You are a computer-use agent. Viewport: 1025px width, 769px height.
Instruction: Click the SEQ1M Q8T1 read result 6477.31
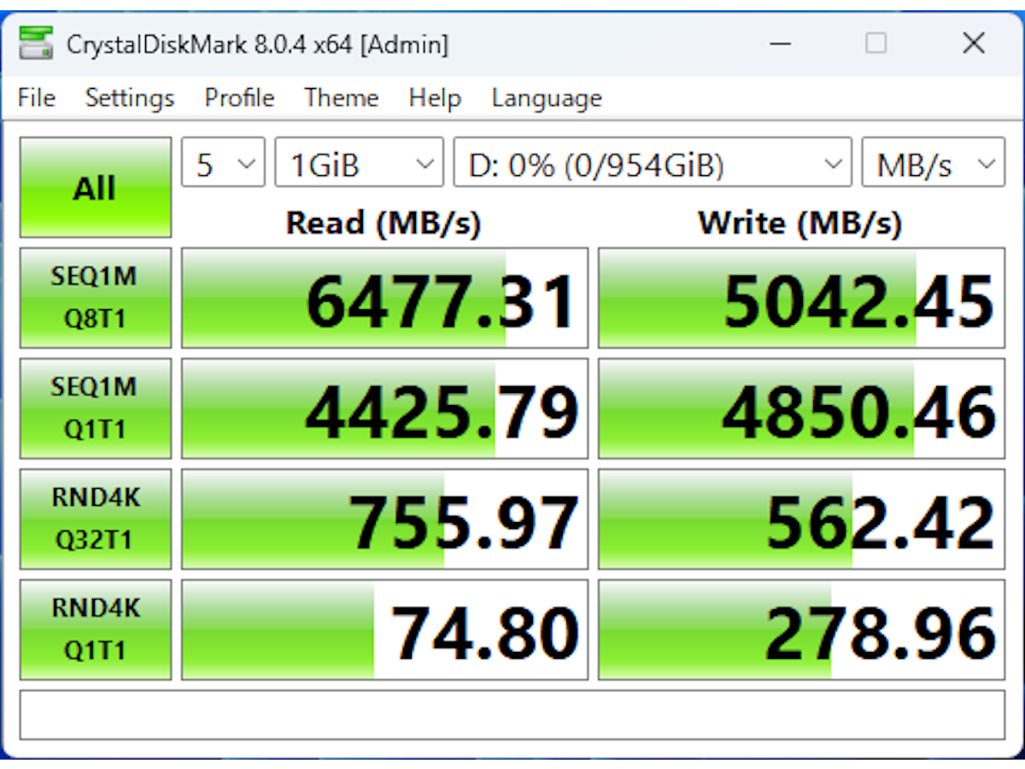point(384,297)
